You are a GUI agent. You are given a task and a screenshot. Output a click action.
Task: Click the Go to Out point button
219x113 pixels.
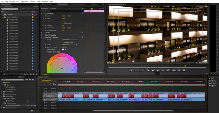click(x=168, y=70)
